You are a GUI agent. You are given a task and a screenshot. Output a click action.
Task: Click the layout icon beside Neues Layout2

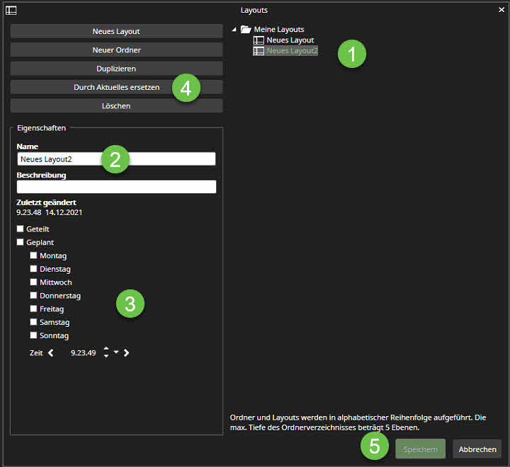259,51
